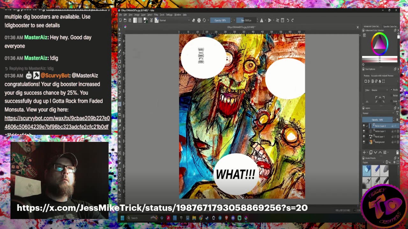Image resolution: width=408 pixels, height=229 pixels.
Task: Click the foreground/background color selector icon
Action: click(145, 20)
